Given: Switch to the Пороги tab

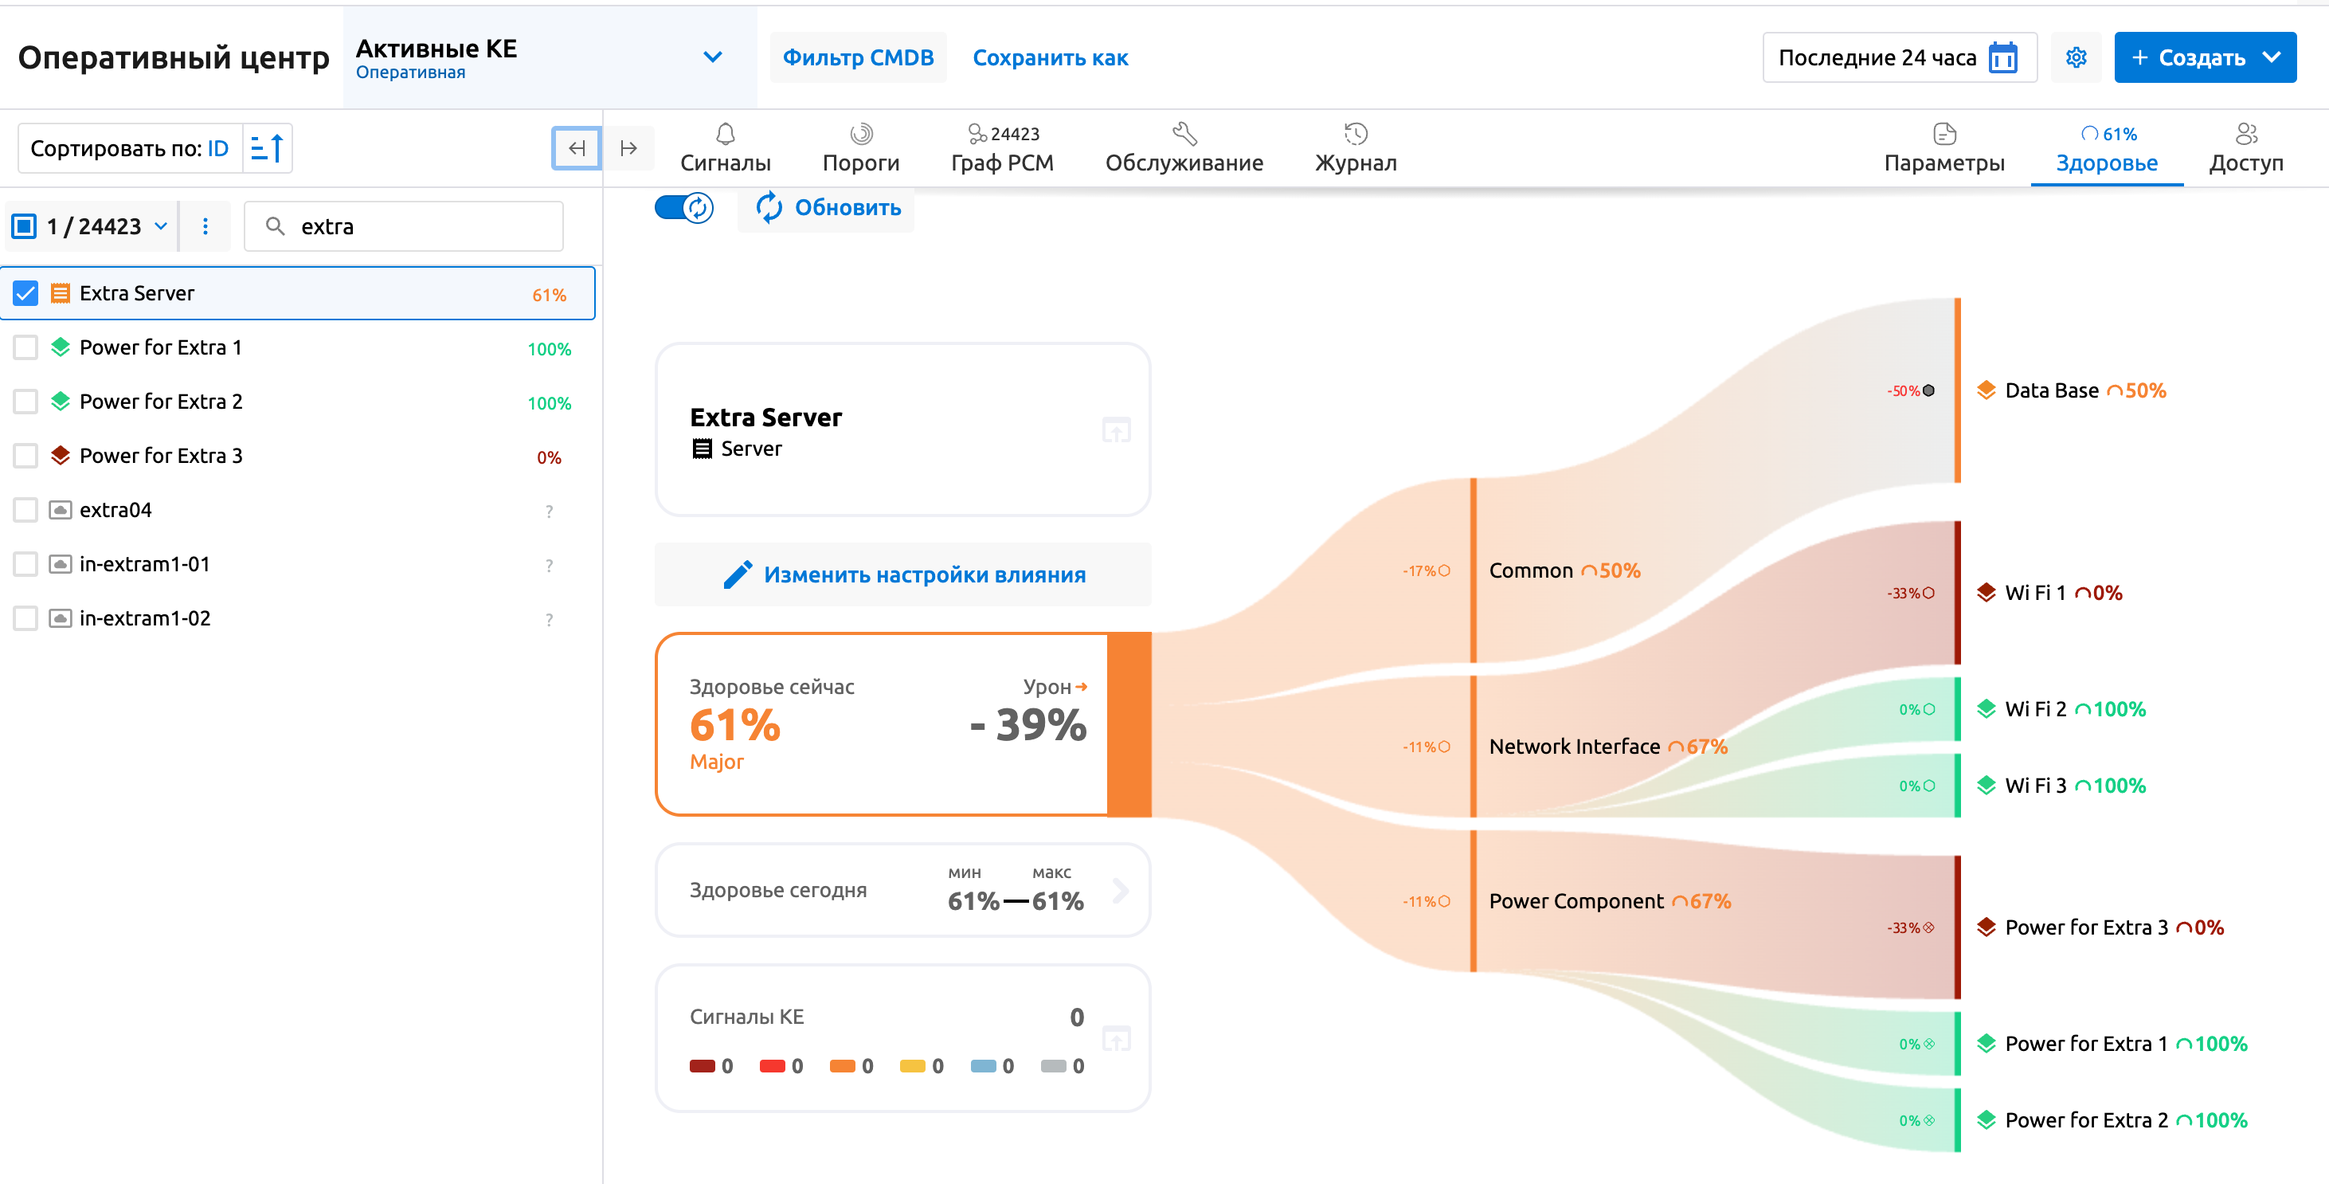Looking at the screenshot, I should pos(861,149).
